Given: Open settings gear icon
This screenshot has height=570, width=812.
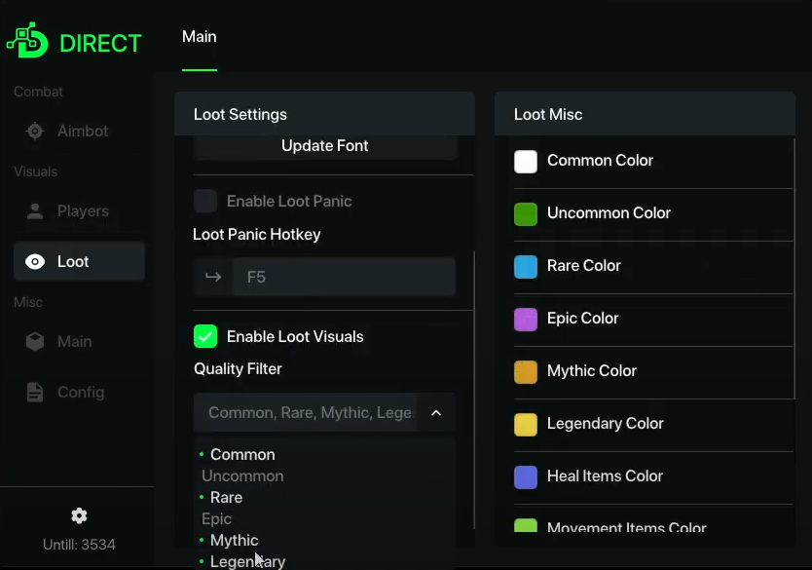Looking at the screenshot, I should pyautogui.click(x=80, y=515).
